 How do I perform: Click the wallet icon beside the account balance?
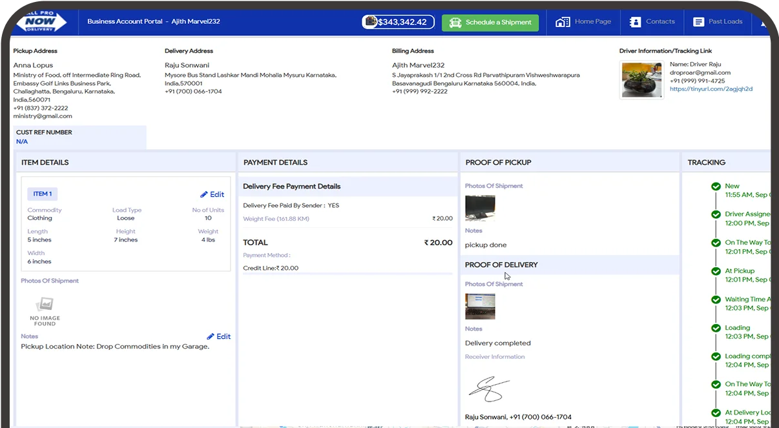pos(371,21)
